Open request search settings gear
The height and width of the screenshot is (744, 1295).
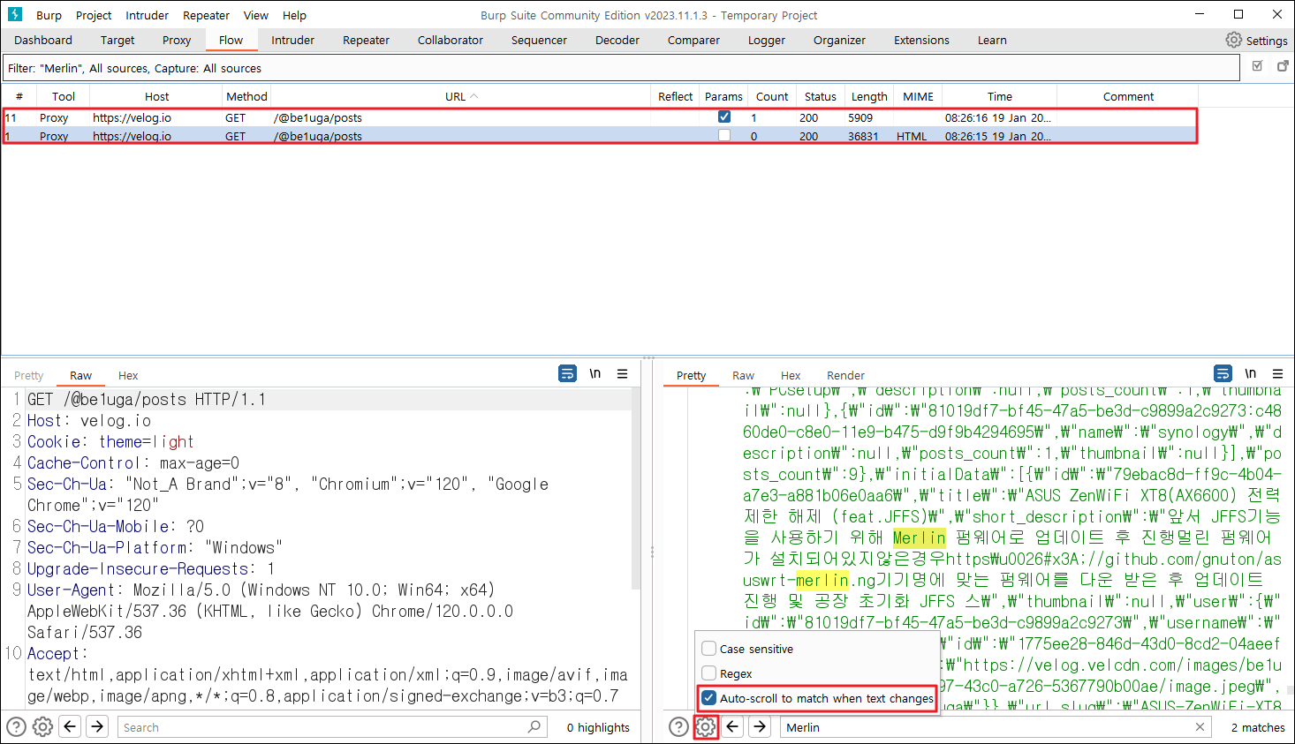pos(42,727)
